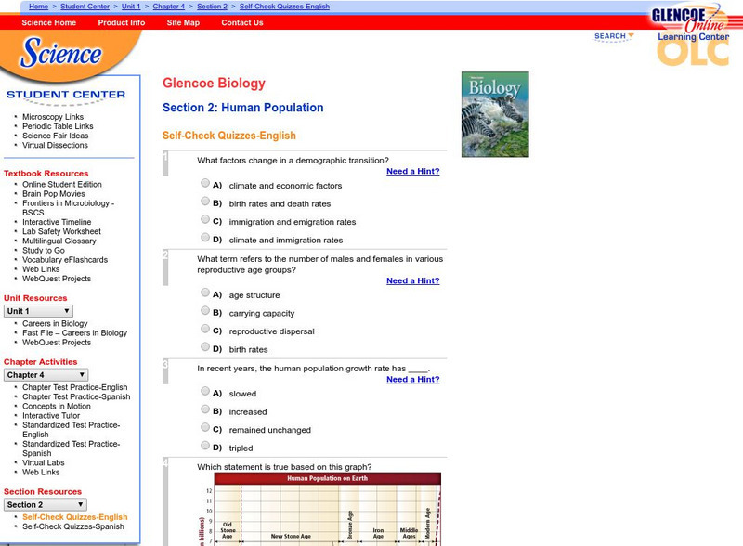The width and height of the screenshot is (743, 546).
Task: Click the Human Population on Earth graph
Action: tap(319, 509)
